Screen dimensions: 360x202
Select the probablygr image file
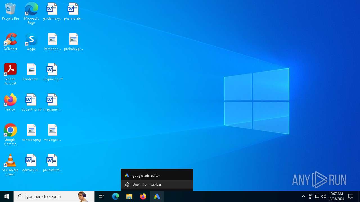[x=73, y=42]
